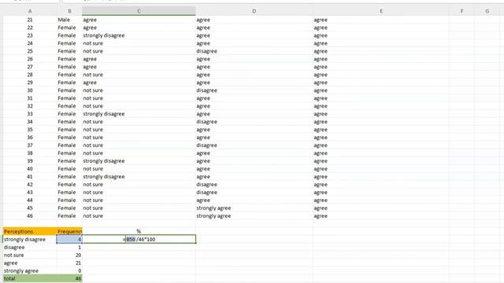The width and height of the screenshot is (504, 283).
Task: Select the frequency value 1 for disagree
Action: (69, 248)
